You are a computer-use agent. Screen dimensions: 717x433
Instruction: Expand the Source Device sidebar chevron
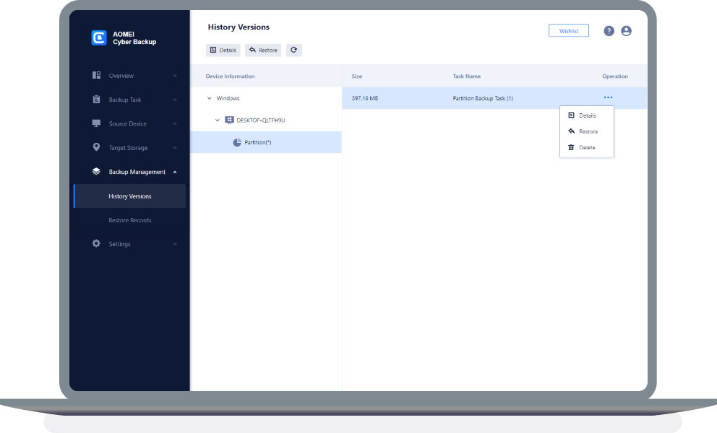(x=175, y=124)
